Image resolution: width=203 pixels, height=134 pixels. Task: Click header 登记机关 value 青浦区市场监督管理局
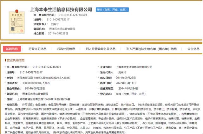(x=62, y=29)
